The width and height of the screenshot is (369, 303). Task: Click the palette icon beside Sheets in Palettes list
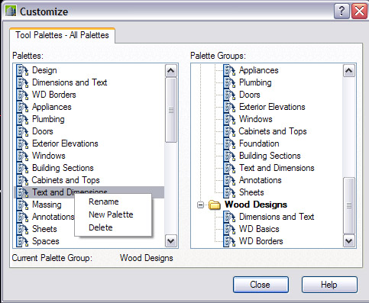(22, 229)
